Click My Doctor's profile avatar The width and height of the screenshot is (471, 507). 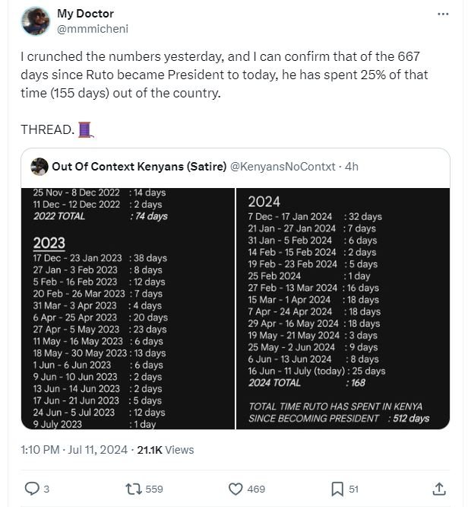tap(35, 21)
